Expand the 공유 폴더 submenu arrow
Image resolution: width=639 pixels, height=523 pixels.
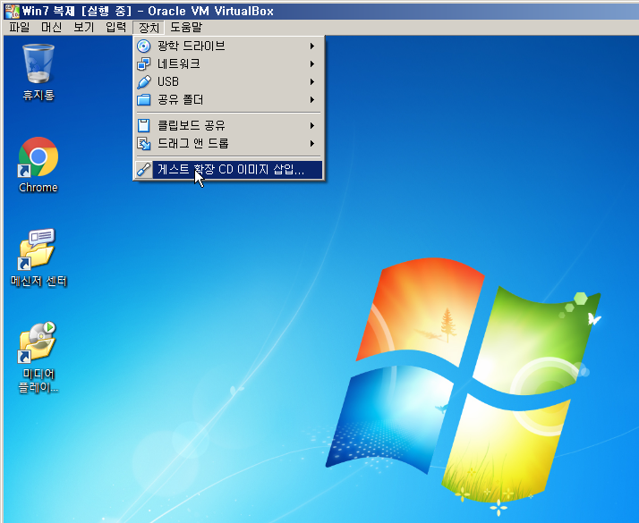click(x=311, y=100)
